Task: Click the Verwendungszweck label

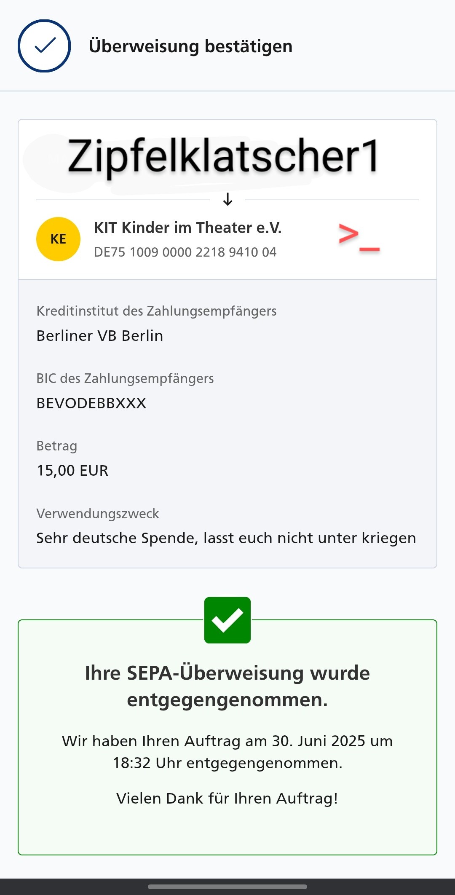Action: (x=97, y=514)
